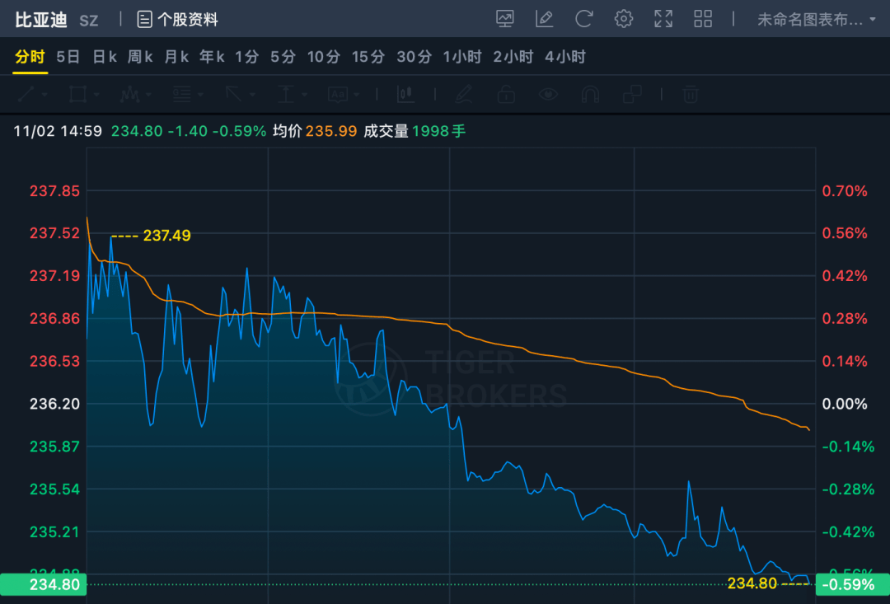Click the green 234.80 current price tag
The height and width of the screenshot is (604, 890).
coord(43,584)
